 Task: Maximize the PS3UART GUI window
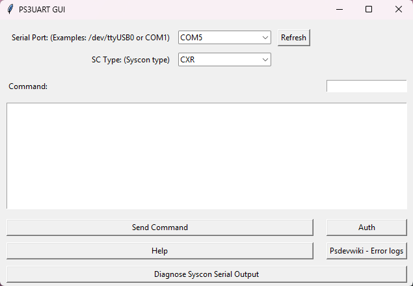tap(369, 10)
